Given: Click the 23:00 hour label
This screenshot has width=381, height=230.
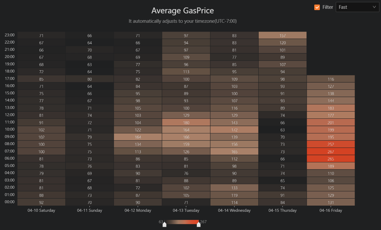Looking at the screenshot, I should 10,35.
